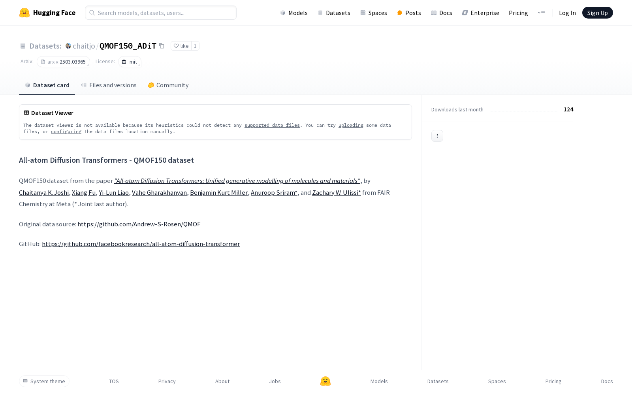
Task: Click Jobs in the footer
Action: pyautogui.click(x=275, y=381)
